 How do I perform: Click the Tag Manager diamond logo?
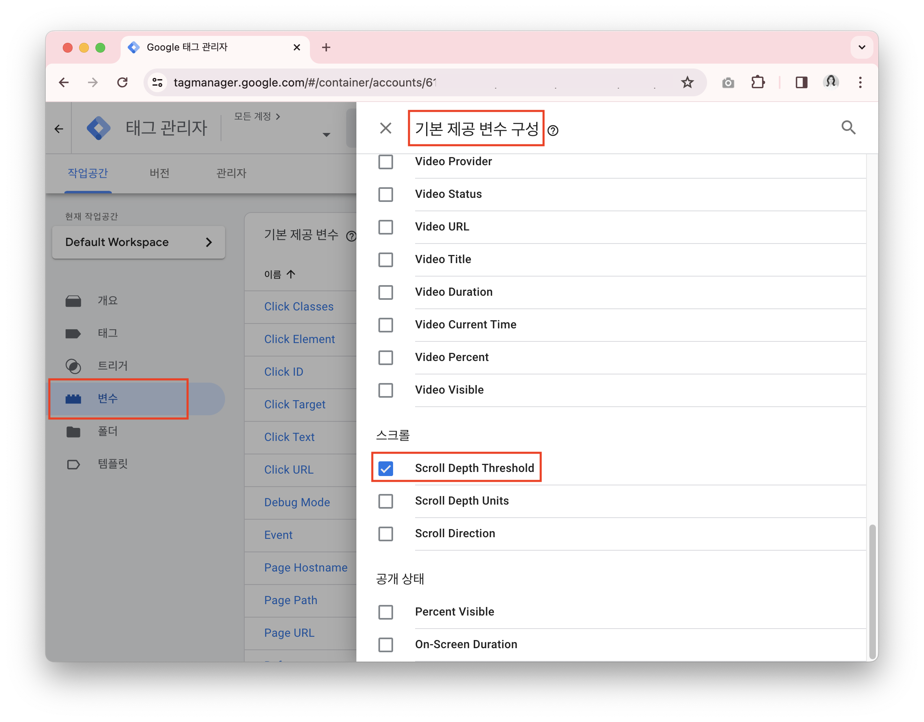[x=99, y=128]
